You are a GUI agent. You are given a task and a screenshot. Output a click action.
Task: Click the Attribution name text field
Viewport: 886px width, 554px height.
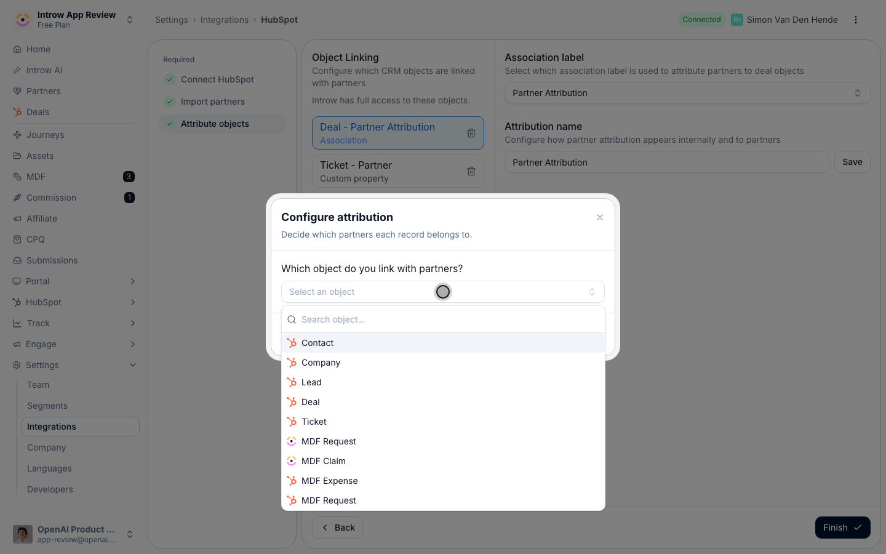(x=667, y=163)
